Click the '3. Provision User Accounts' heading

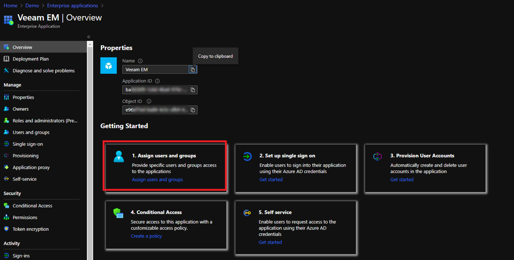[422, 156]
